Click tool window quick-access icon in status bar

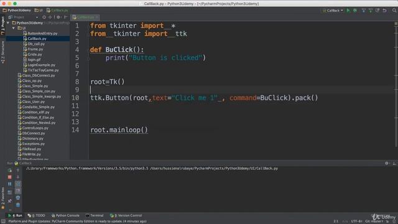pos(3,222)
